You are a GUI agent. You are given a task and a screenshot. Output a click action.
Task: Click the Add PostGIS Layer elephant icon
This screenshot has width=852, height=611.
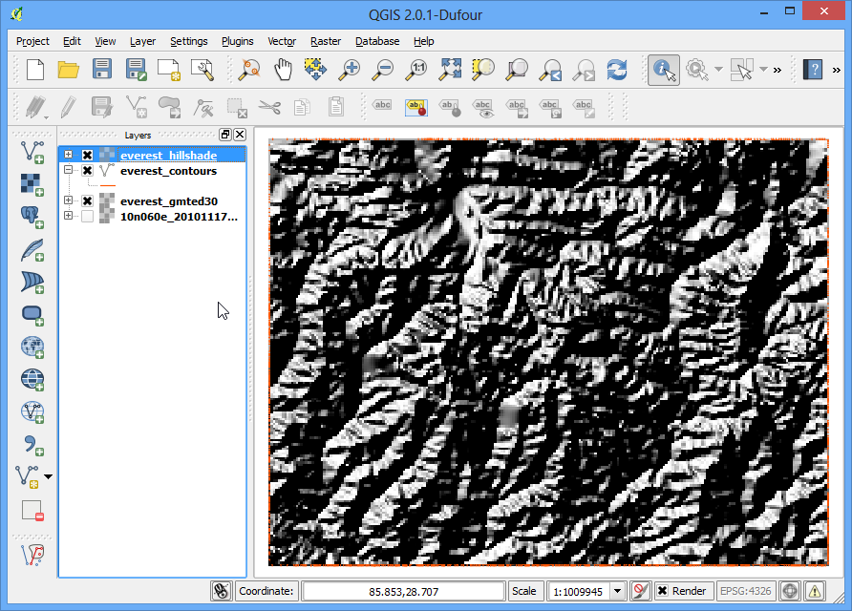click(x=32, y=217)
